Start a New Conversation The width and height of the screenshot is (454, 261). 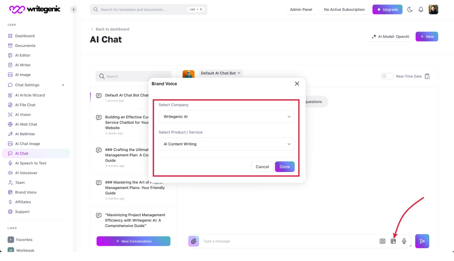click(133, 241)
